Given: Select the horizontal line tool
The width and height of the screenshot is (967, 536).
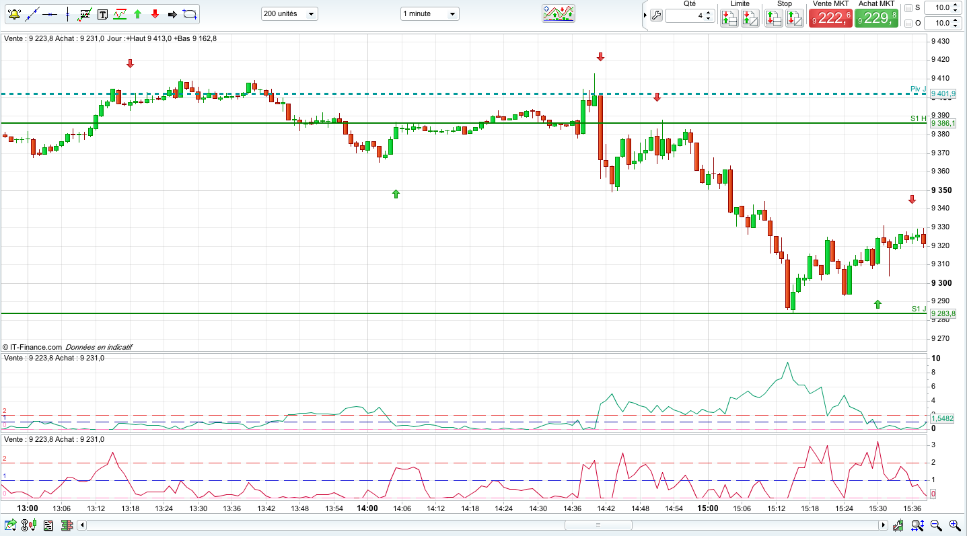Looking at the screenshot, I should [50, 13].
